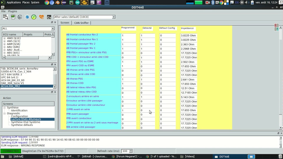
Task: Click the orange heartbeat diagnostic toolbar icon
Action: pyautogui.click(x=41, y=17)
